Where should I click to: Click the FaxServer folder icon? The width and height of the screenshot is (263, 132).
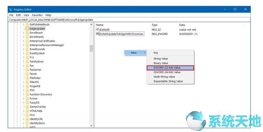(27, 70)
